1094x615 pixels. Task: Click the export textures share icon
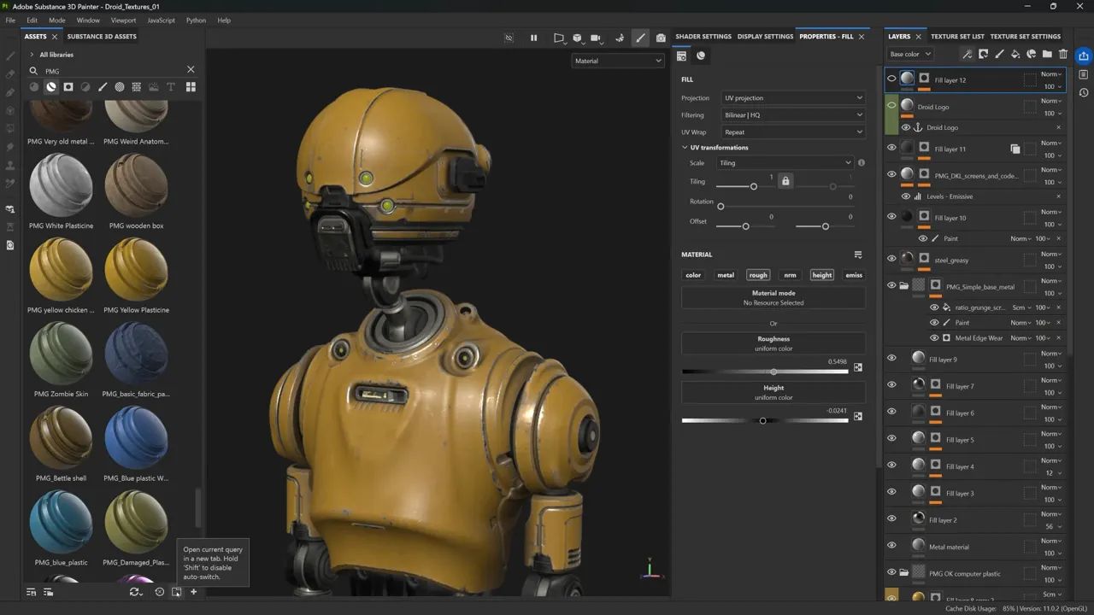pos(1084,56)
